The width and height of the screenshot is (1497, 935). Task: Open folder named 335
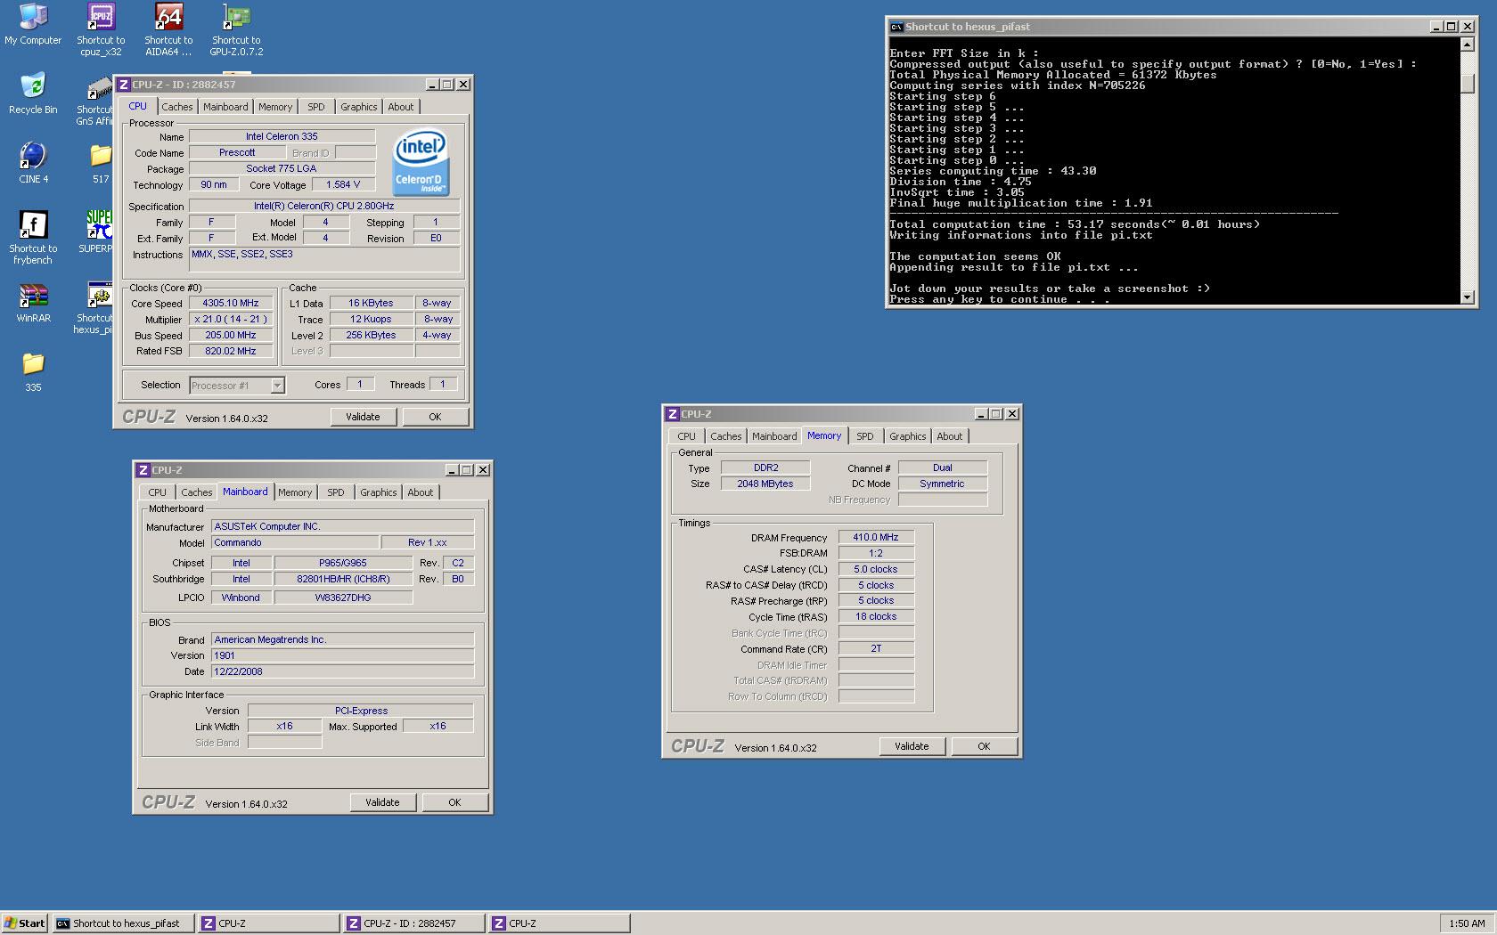point(33,371)
